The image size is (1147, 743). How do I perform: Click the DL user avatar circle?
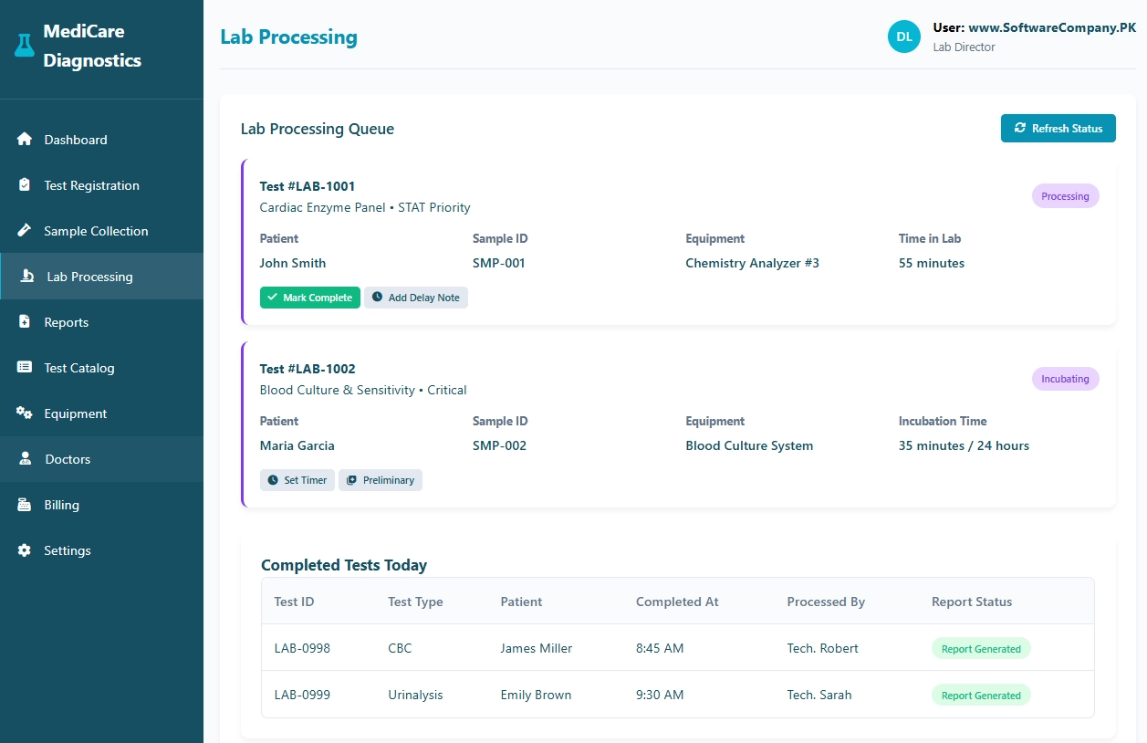pos(903,37)
